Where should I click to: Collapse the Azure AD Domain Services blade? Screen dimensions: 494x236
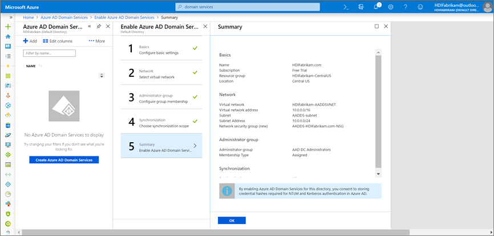click(x=90, y=27)
